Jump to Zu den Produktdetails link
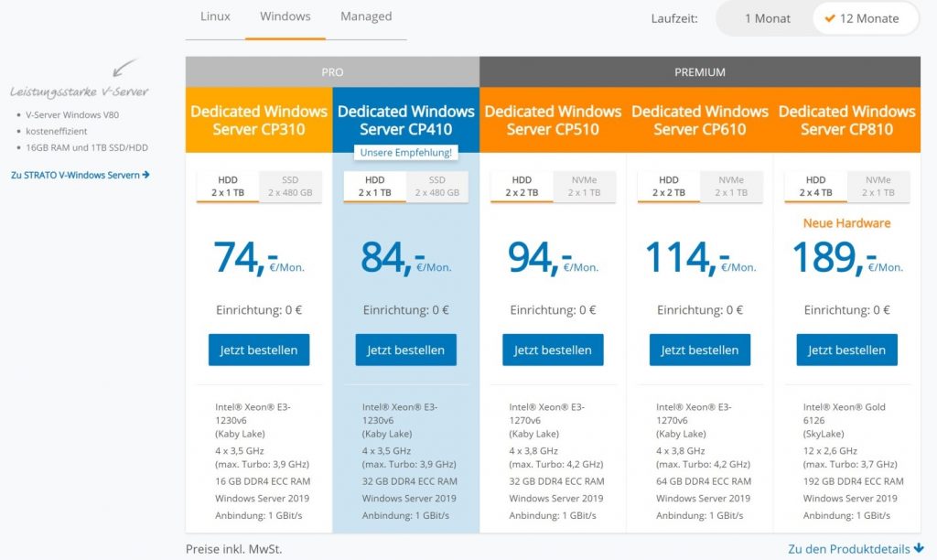This screenshot has height=560, width=937. pos(856,549)
